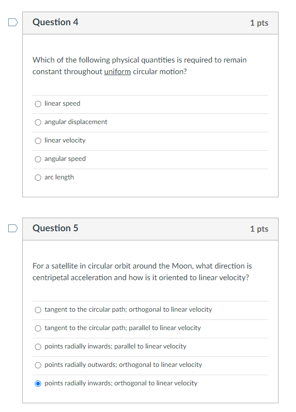Select the 'arc length' answer option

pyautogui.click(x=38, y=177)
